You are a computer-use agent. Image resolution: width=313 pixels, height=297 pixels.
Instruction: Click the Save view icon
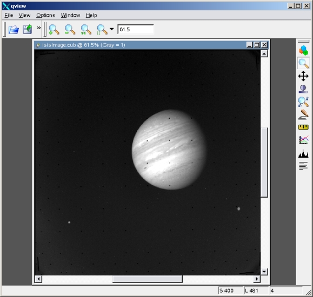coord(28,29)
